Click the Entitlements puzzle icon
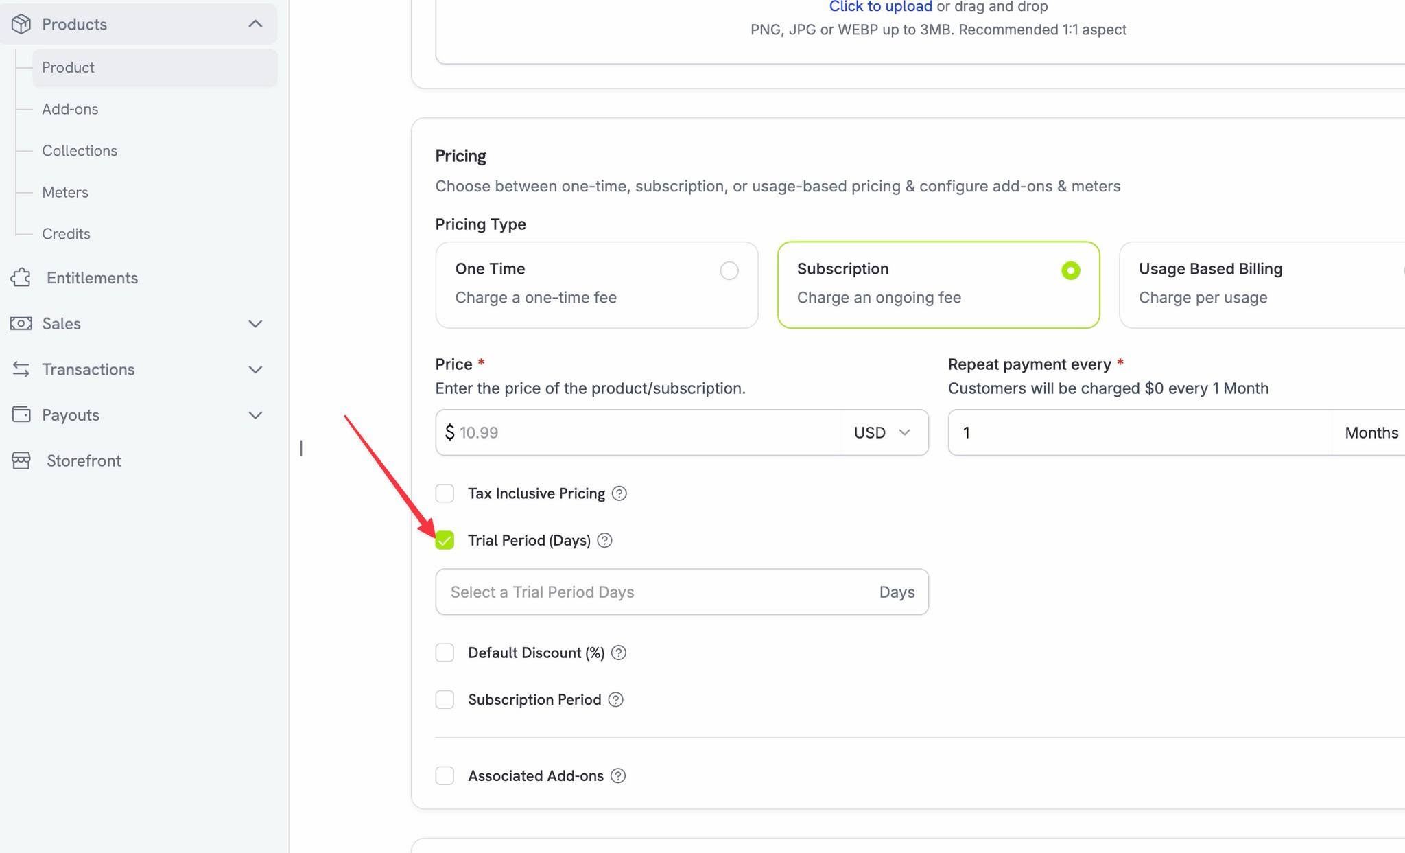1405x853 pixels. (21, 278)
